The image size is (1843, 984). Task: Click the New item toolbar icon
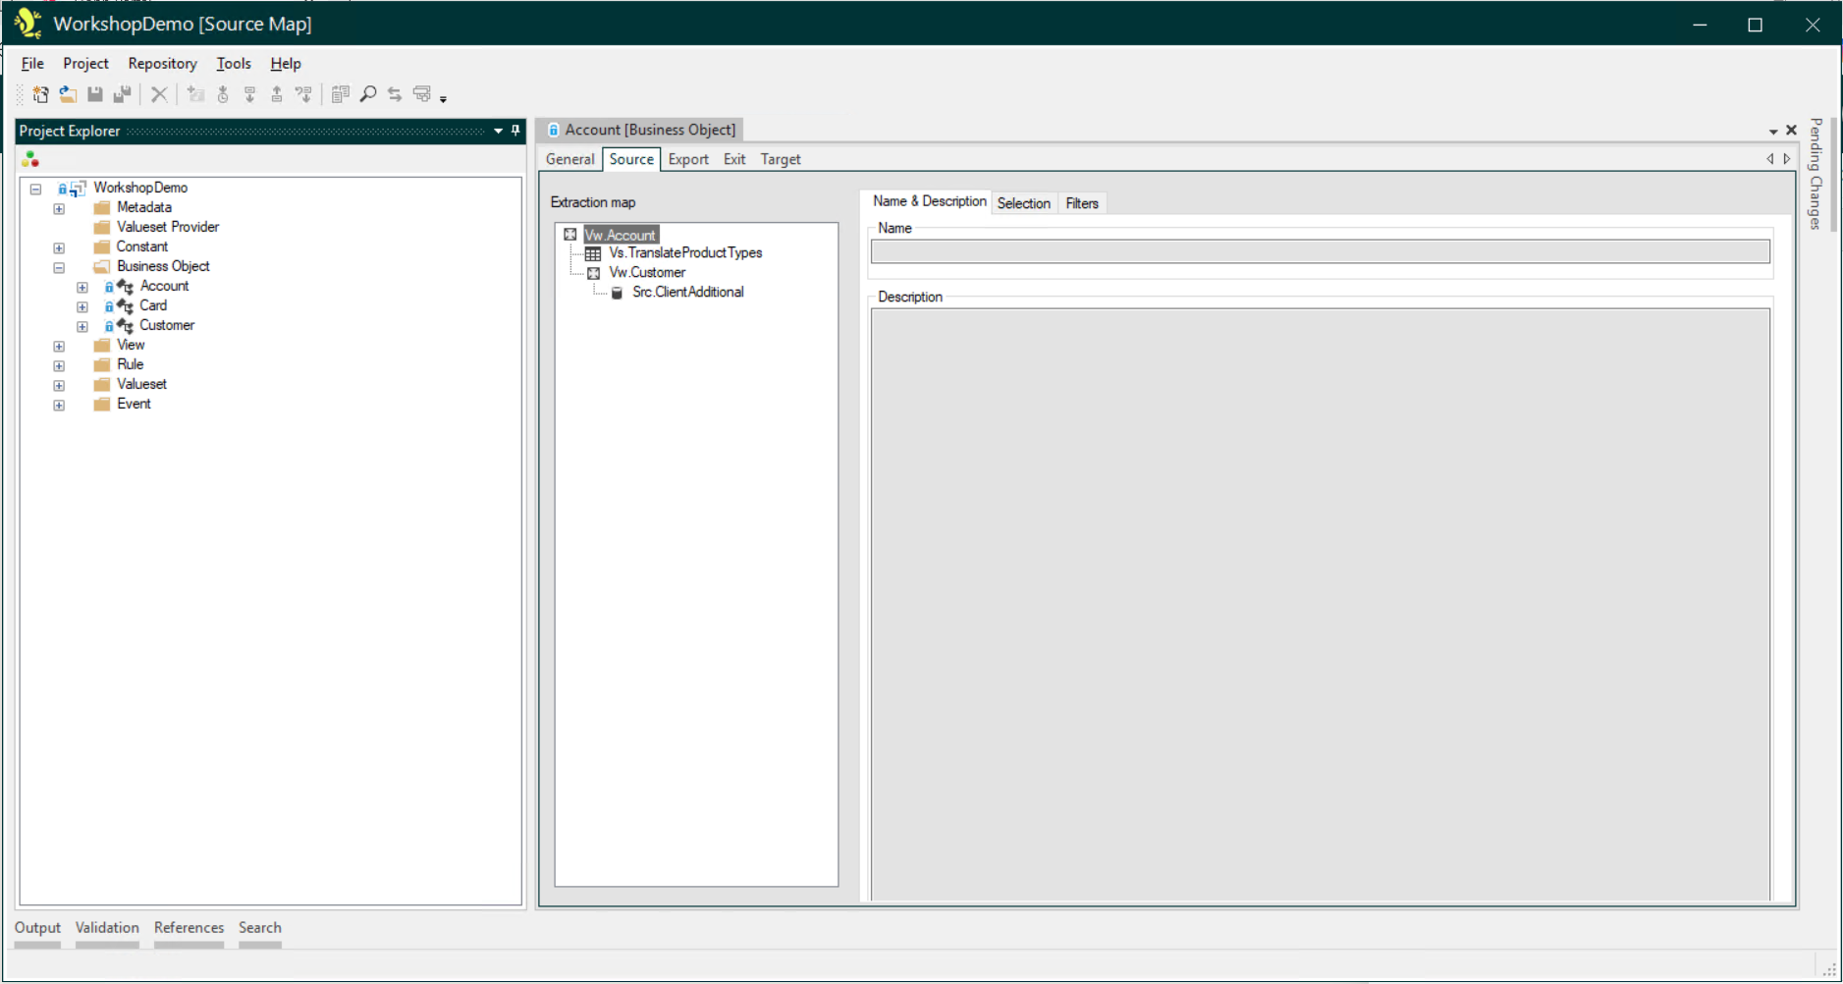point(40,94)
